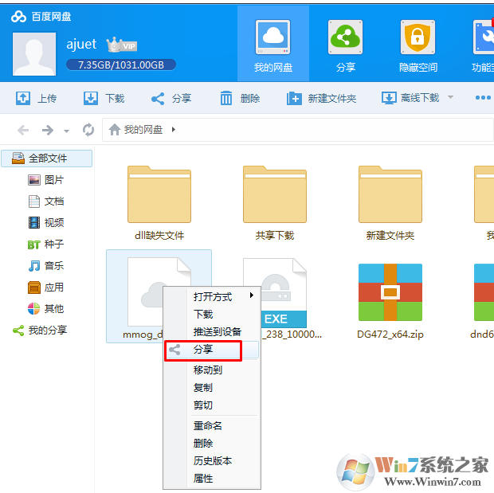Screen dimensions: 494x493
Task: Select the 共享下载 folder
Action: [275, 203]
